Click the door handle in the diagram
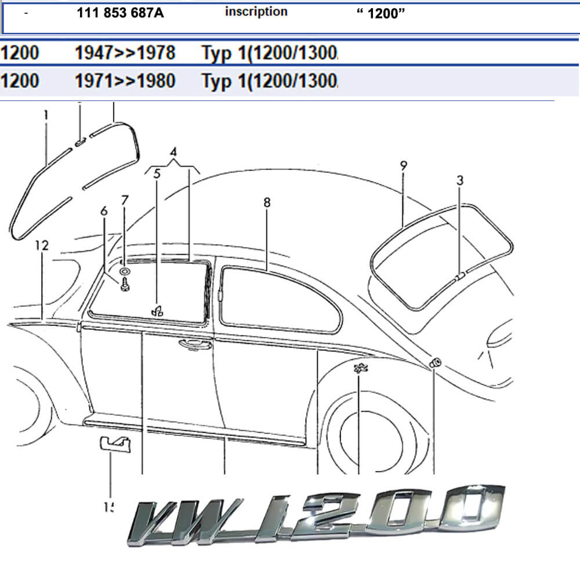This screenshot has width=580, height=580. point(195,345)
